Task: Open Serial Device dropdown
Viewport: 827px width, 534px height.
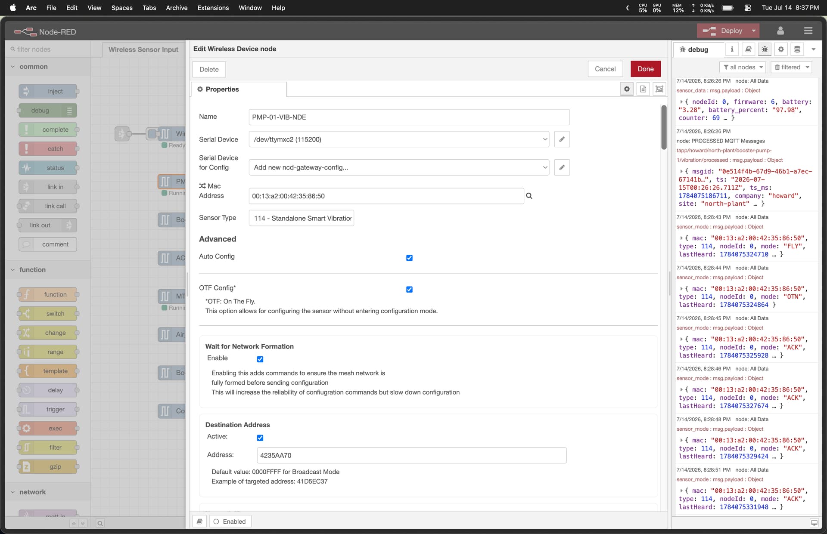Action: 399,139
